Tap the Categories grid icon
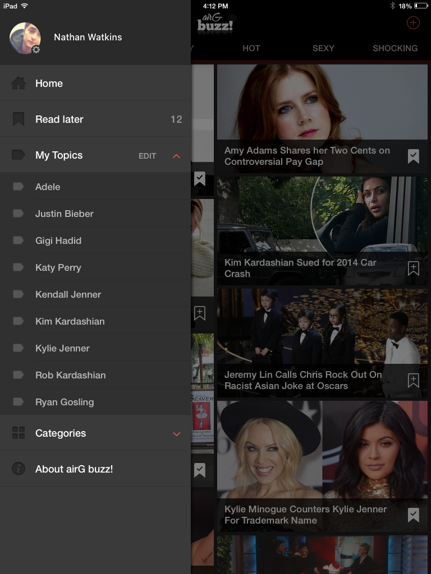 tap(19, 433)
